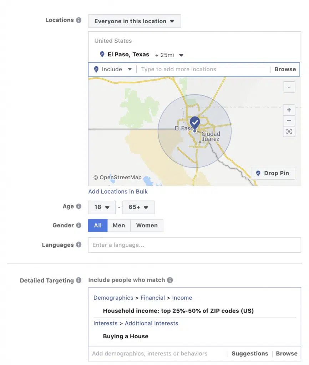Screen dimensions: 309x365
Task: Click the info icon beside Detailed Targeting
Action: click(78, 281)
